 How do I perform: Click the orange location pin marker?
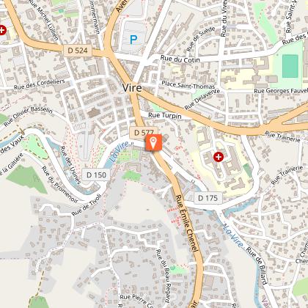pos(153,142)
